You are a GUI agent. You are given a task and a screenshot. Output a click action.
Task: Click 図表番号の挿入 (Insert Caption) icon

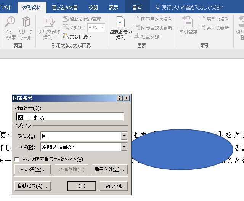pos(120,28)
